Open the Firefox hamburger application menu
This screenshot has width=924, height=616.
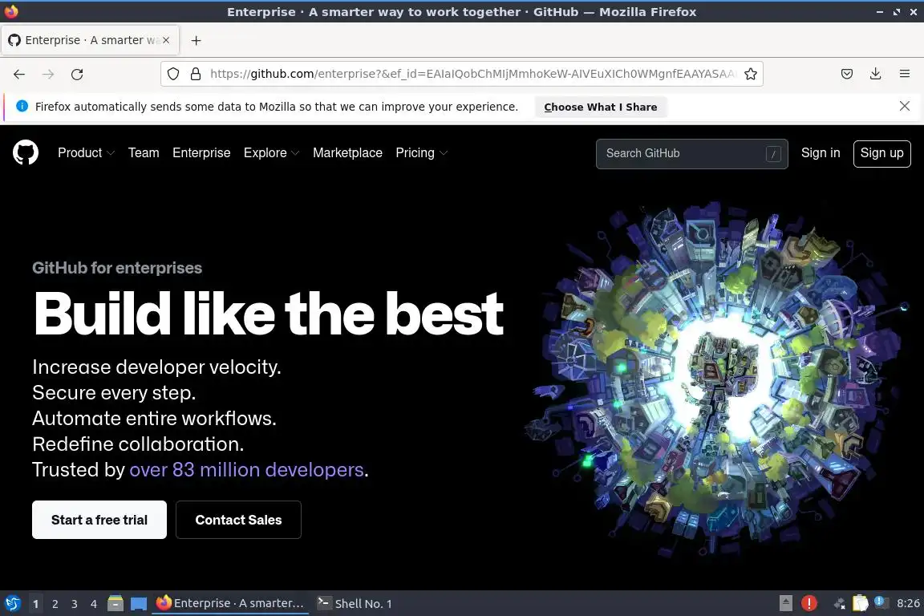coord(905,74)
